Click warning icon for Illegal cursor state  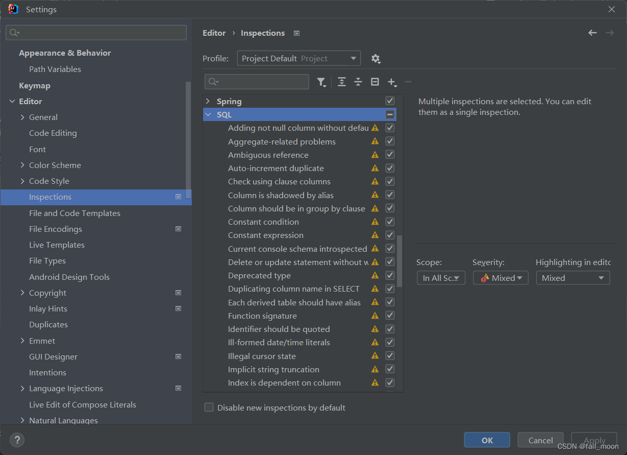375,356
